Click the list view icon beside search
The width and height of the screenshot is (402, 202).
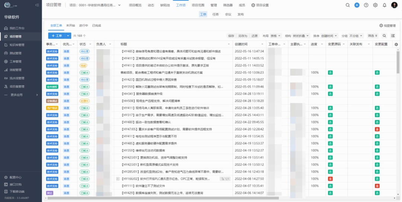(394, 36)
